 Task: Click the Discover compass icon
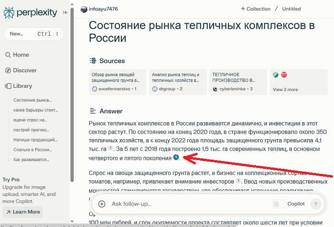[x=8, y=70]
